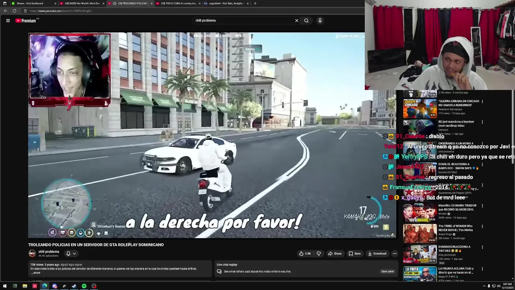Open chill problema channel avatar
The width and height of the screenshot is (515, 290).
click(x=32, y=253)
